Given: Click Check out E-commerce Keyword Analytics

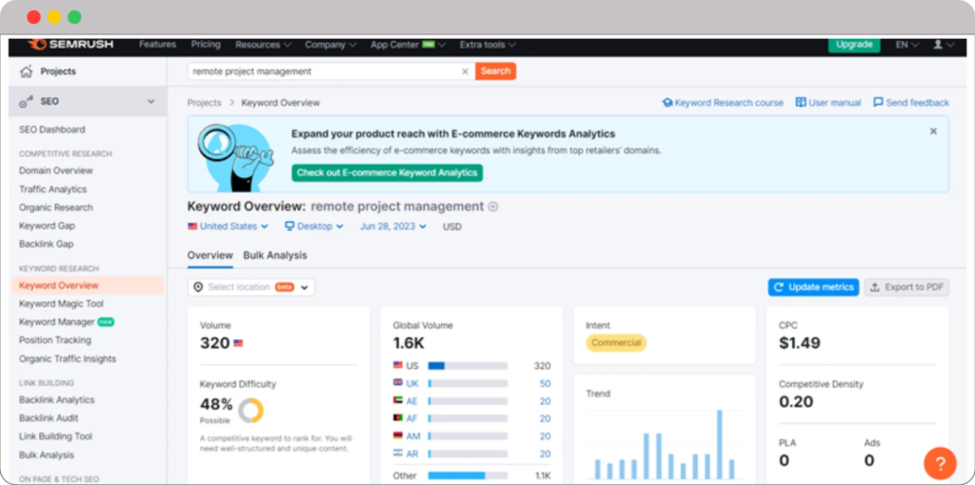Looking at the screenshot, I should pyautogui.click(x=387, y=173).
